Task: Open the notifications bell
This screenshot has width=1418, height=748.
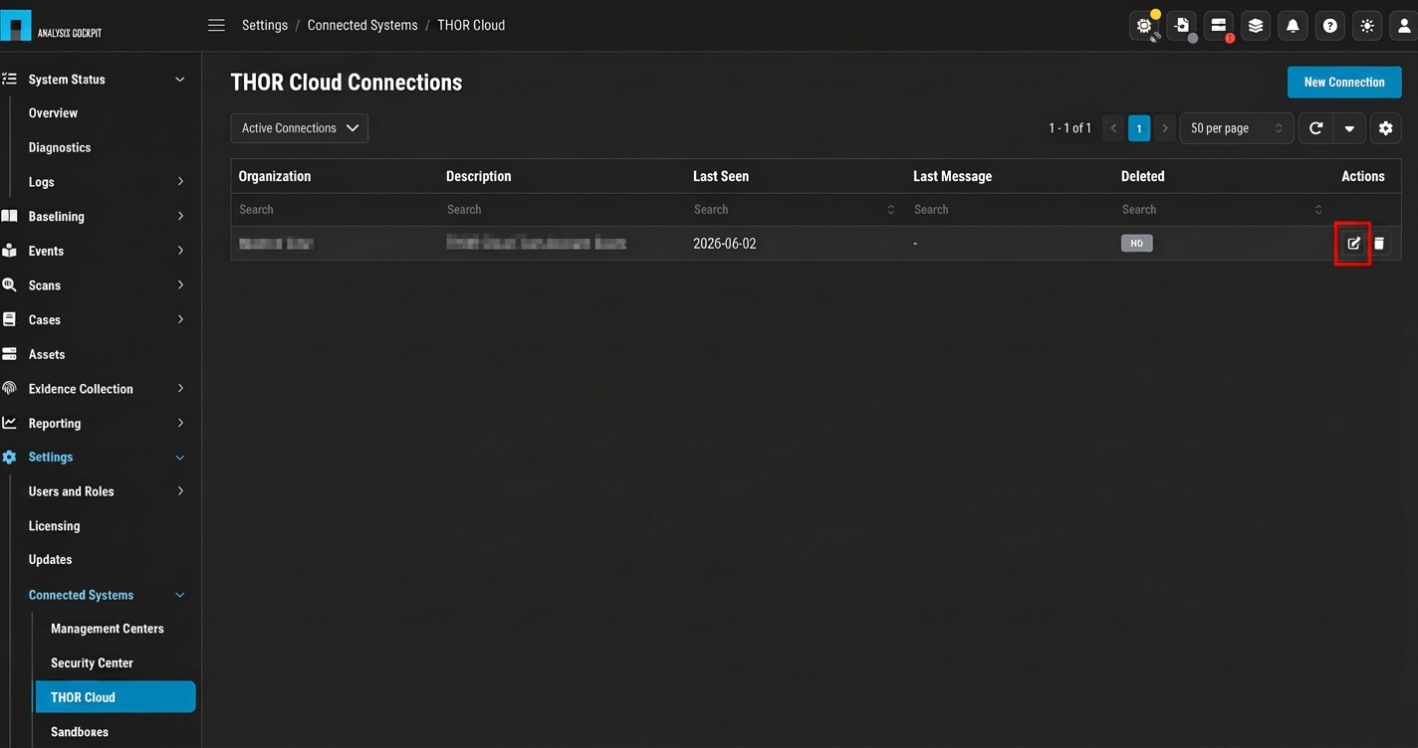Action: [x=1293, y=26]
